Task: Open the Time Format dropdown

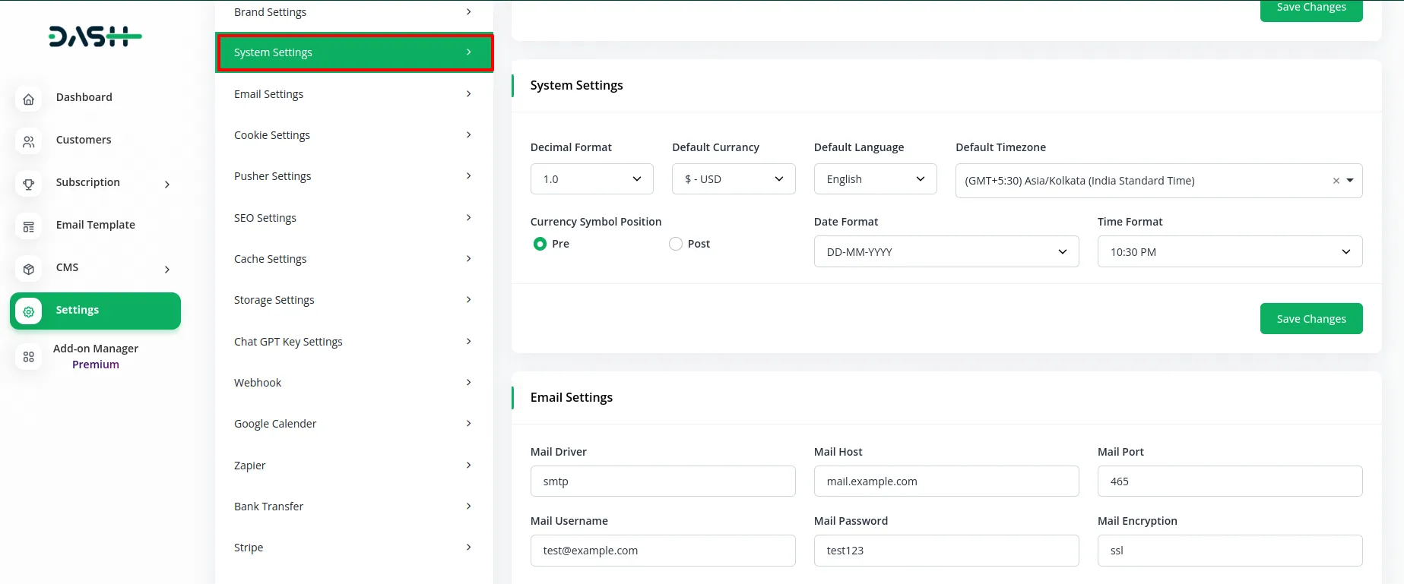Action: (1229, 252)
